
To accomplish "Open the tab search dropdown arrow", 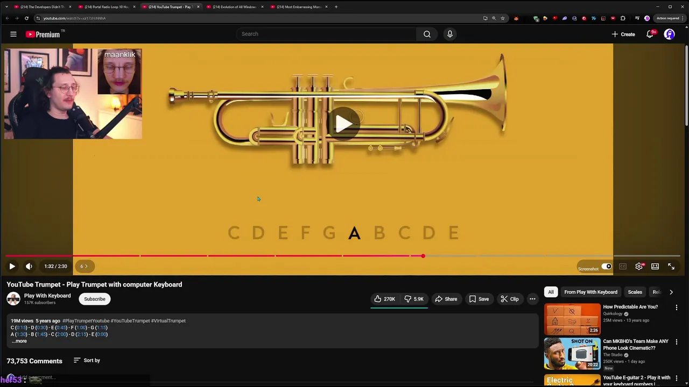I will click(x=6, y=7).
